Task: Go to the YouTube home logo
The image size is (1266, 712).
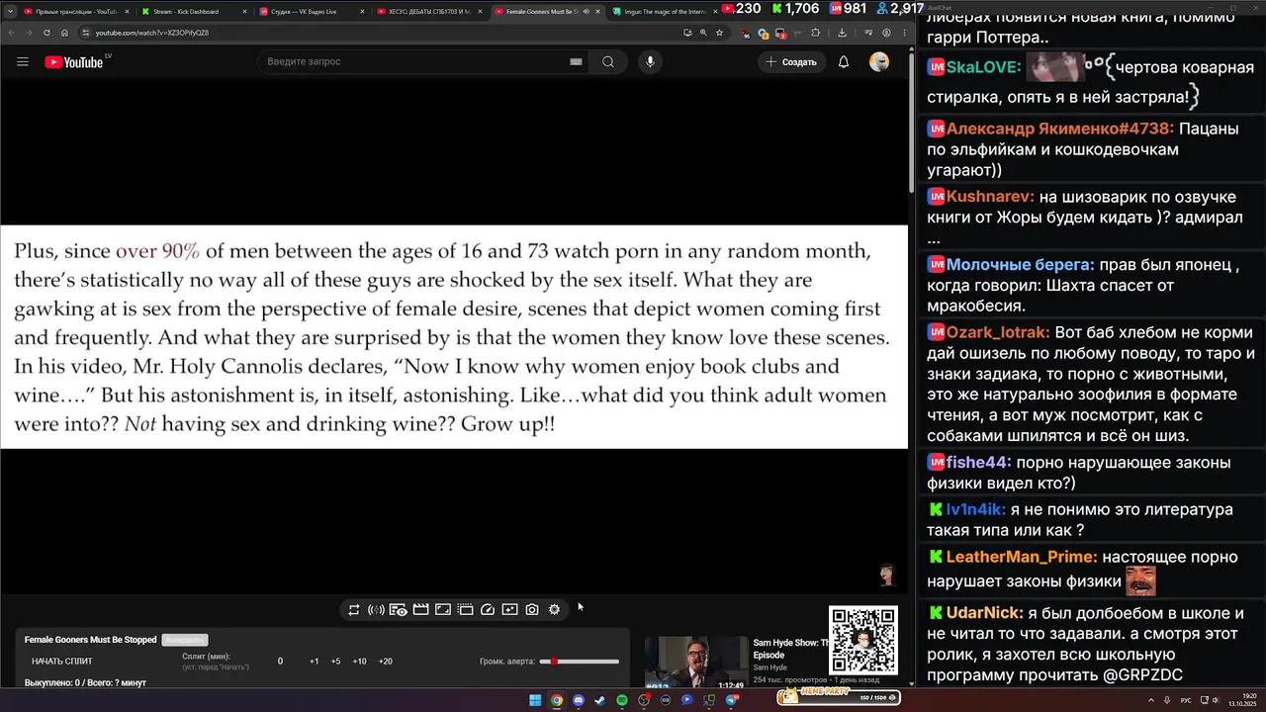Action: coord(75,62)
